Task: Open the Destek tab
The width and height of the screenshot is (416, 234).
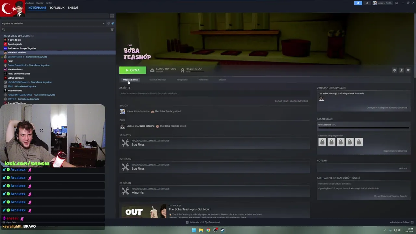Action: click(223, 80)
